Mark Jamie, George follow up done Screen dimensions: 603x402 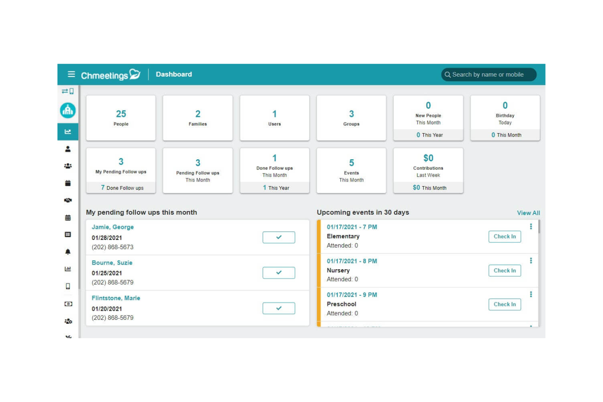point(279,237)
